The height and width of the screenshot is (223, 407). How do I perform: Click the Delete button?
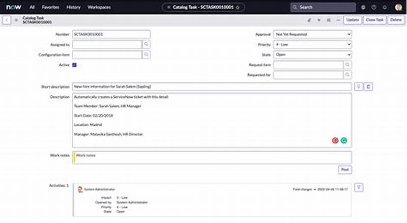396,20
